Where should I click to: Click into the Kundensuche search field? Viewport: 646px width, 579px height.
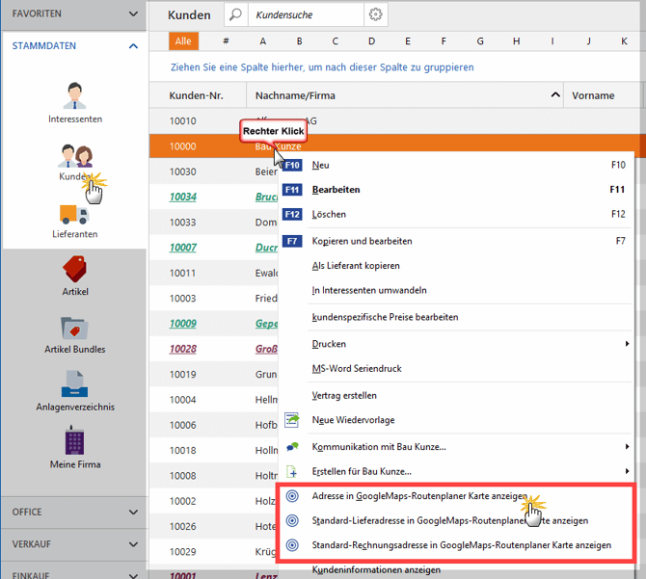coord(303,14)
